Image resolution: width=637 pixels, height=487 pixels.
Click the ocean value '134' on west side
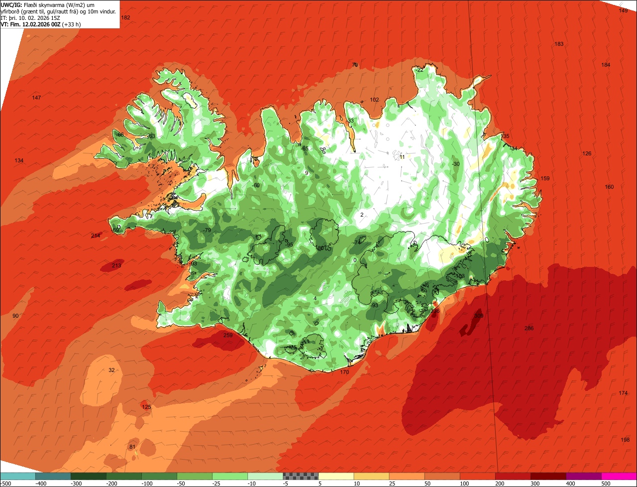19,160
